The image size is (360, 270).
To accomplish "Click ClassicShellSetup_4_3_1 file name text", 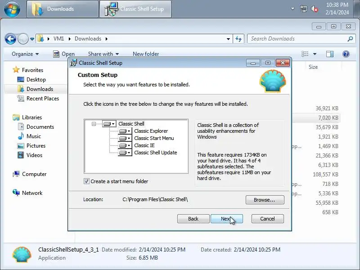I will pyautogui.click(x=68, y=250).
